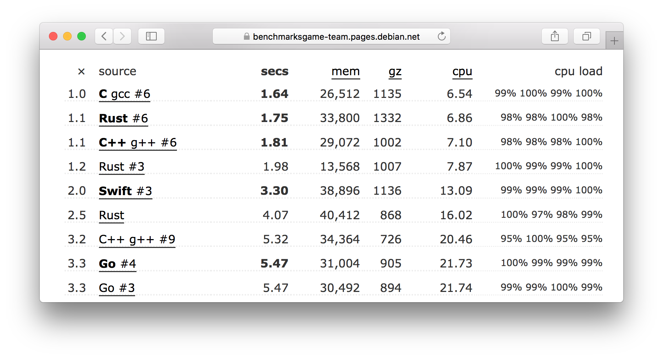Click the secs column header
The width and height of the screenshot is (663, 359).
(275, 71)
